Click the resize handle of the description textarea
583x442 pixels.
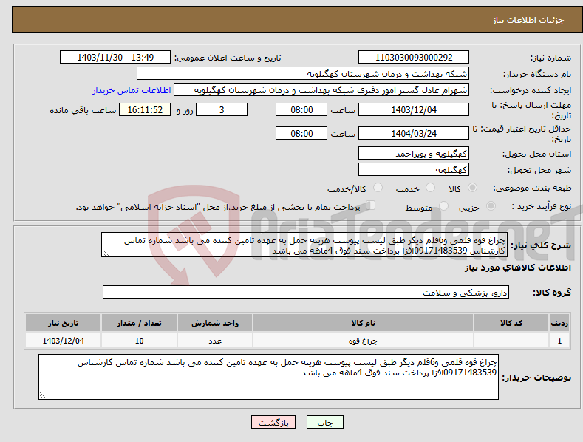(105, 254)
